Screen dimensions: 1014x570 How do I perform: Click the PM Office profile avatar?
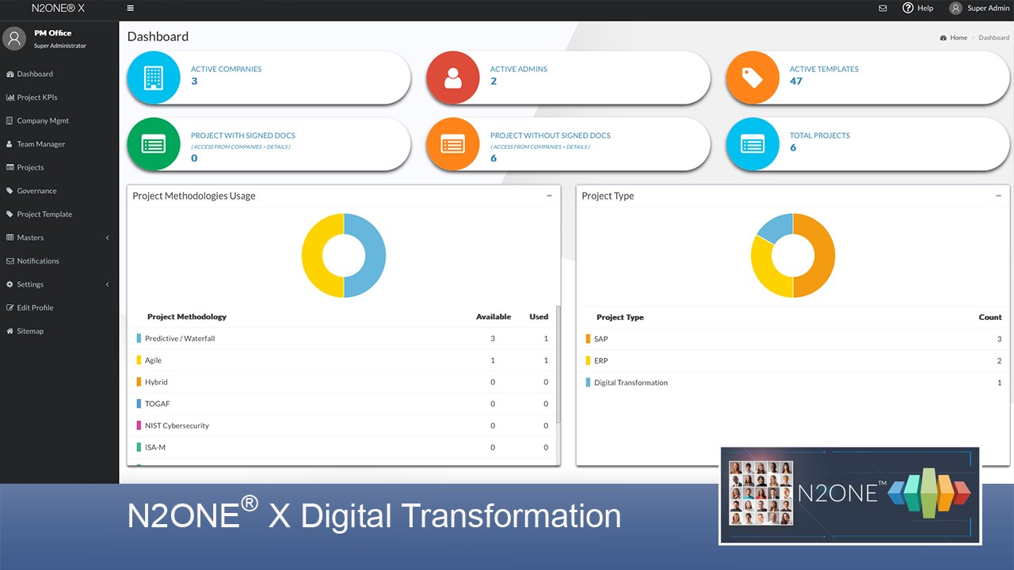click(14, 38)
